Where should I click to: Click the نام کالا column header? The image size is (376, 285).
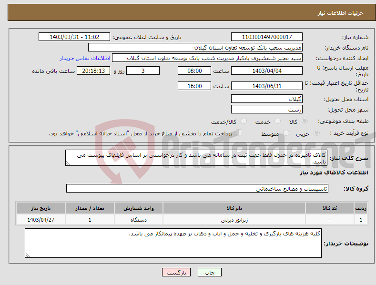click(x=234, y=208)
